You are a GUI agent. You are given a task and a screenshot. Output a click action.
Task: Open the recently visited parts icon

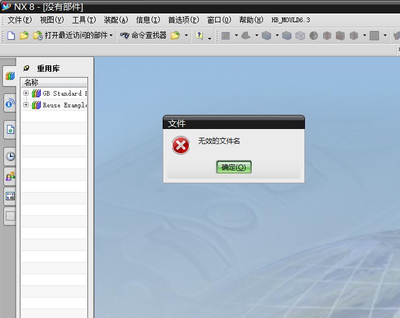[x=38, y=36]
